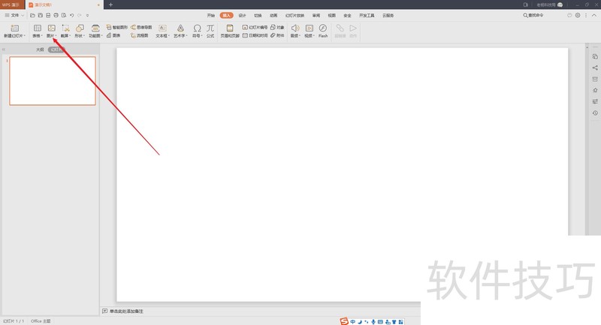Viewport: 601px width, 325px height.
Task: Click the 新建幻灯片 new slide icon
Action: pos(14,29)
